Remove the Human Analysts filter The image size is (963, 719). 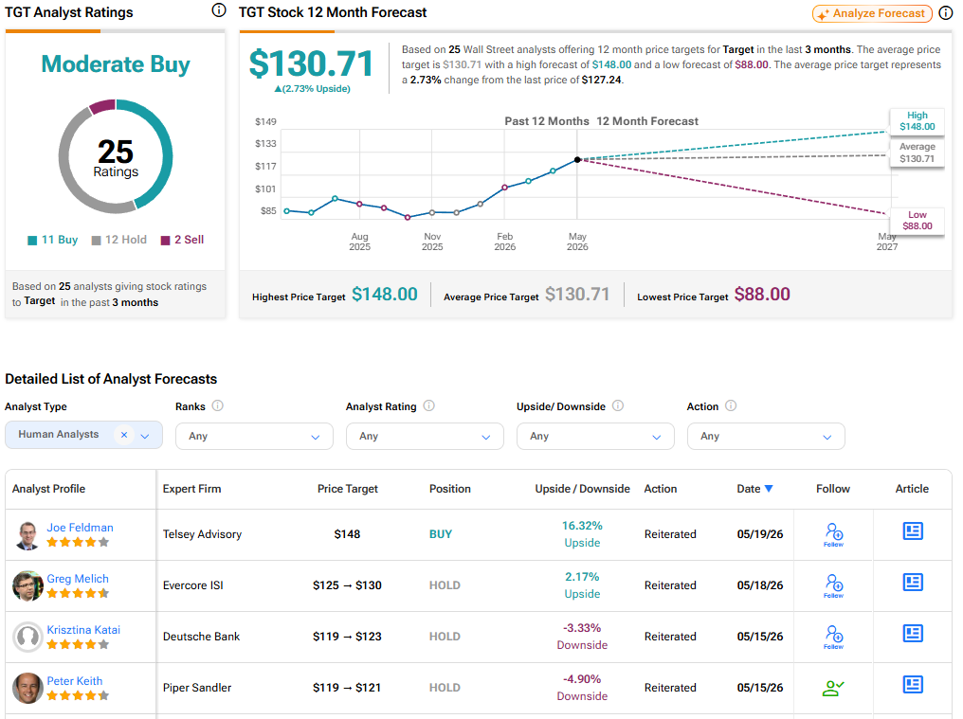pyautogui.click(x=124, y=435)
